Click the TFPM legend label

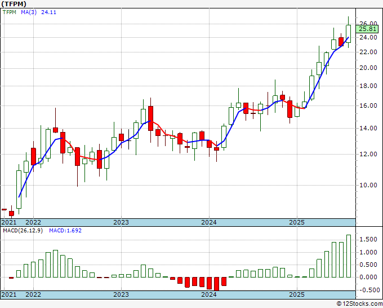click(x=9, y=12)
